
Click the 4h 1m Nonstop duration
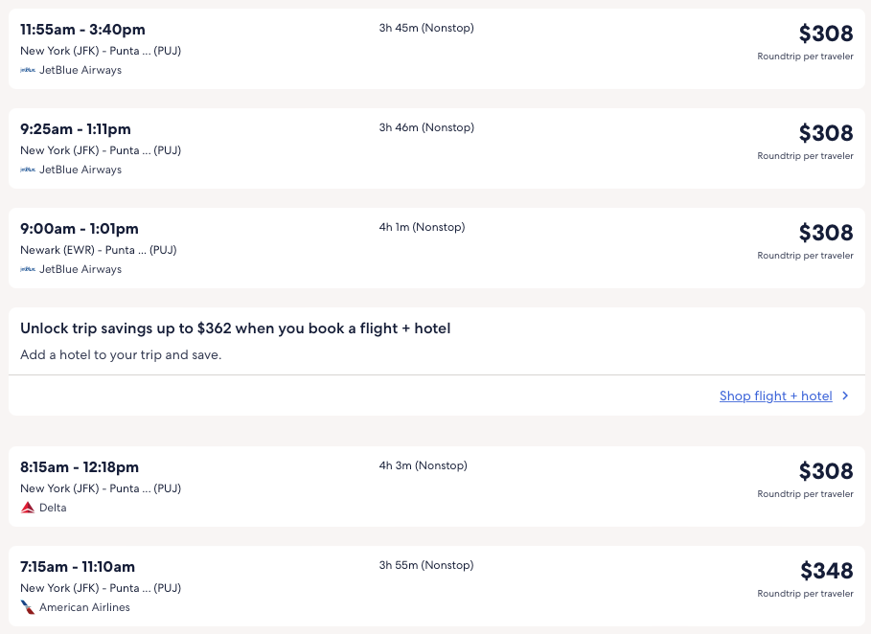[422, 227]
